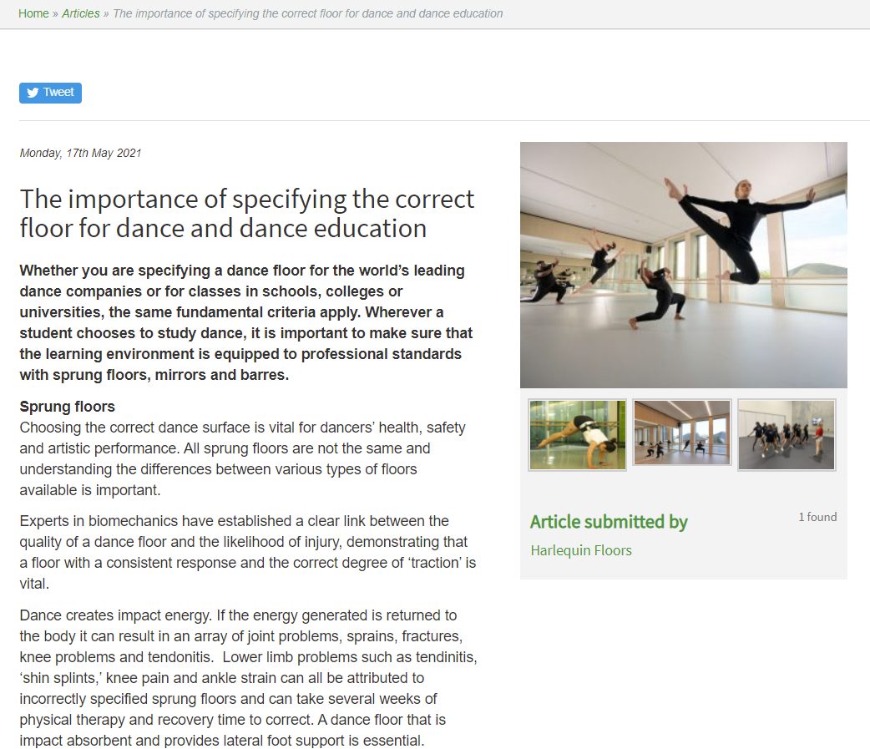Click the article headline about correct floor

point(247,213)
